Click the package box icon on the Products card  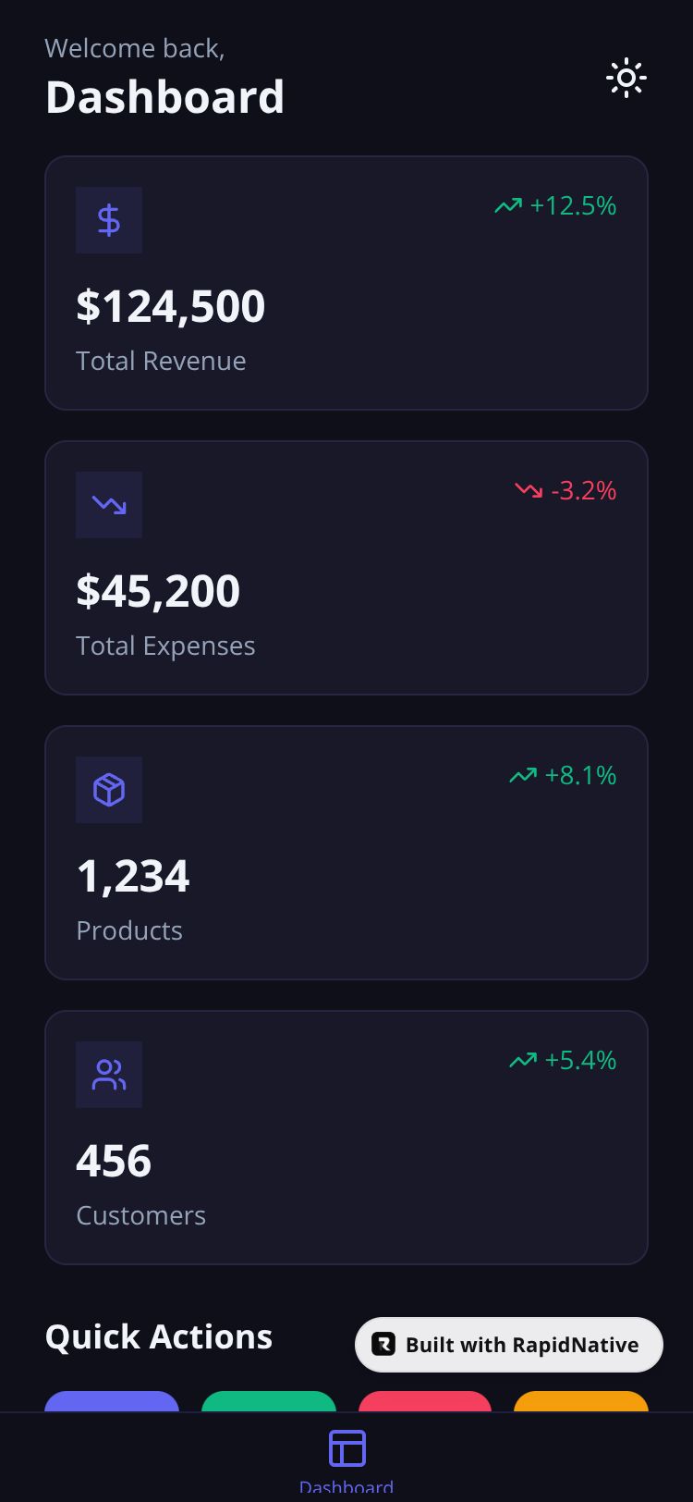coord(109,790)
